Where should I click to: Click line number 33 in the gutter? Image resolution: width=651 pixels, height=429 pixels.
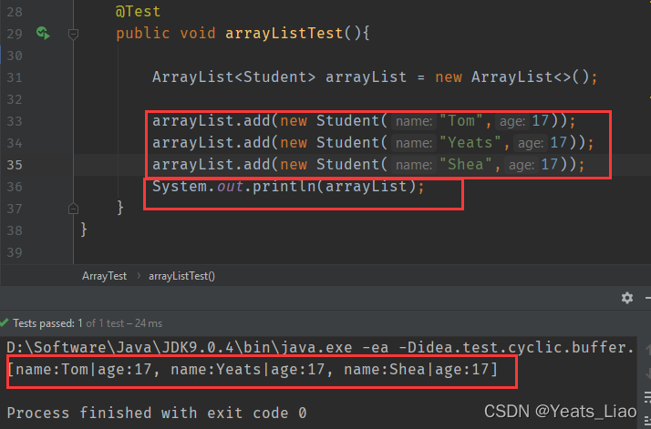pos(15,121)
